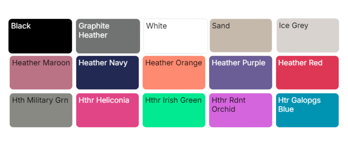
Task: Choose the Hthr Heliconia pink swatch
Action: (107, 110)
